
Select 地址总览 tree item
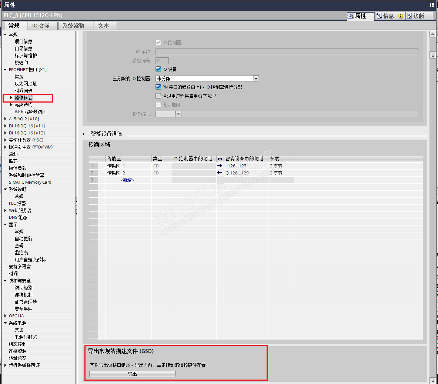[x=18, y=358]
